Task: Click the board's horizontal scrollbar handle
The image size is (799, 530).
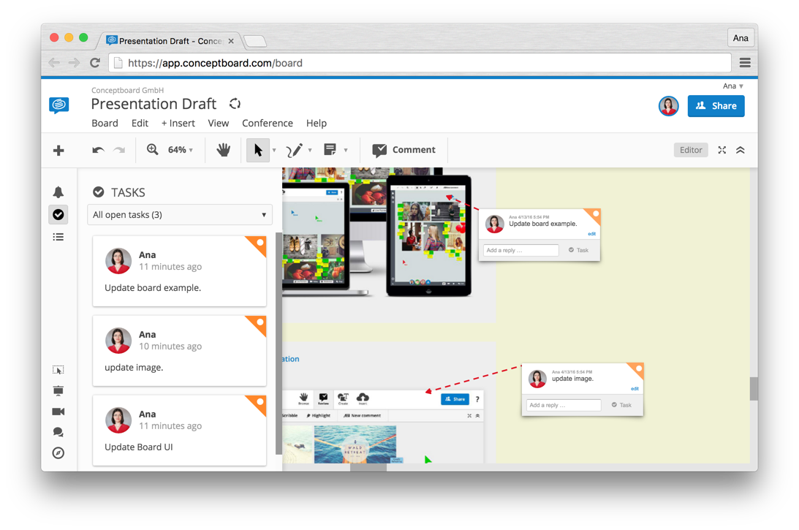Action: [368, 467]
